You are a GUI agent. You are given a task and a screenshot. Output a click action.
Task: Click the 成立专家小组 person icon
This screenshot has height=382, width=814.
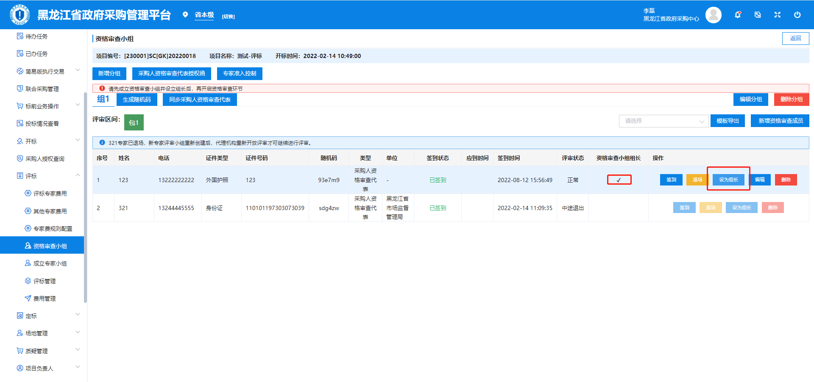point(28,263)
